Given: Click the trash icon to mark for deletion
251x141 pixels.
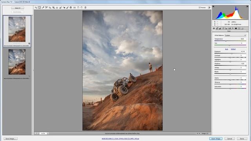Looking at the screenshot, I should (85, 7).
